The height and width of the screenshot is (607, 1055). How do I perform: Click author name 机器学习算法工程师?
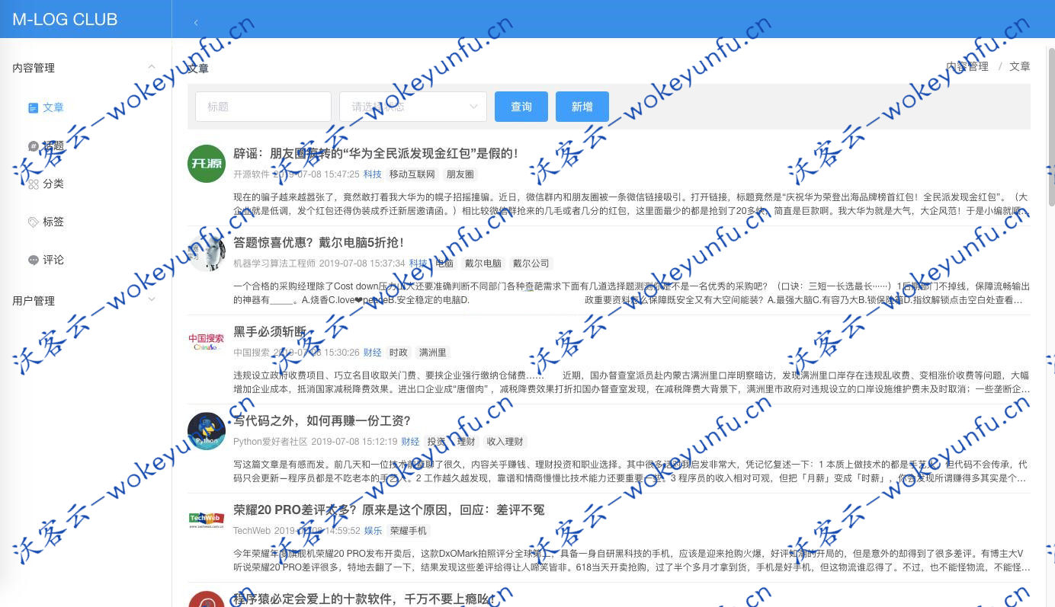274,264
